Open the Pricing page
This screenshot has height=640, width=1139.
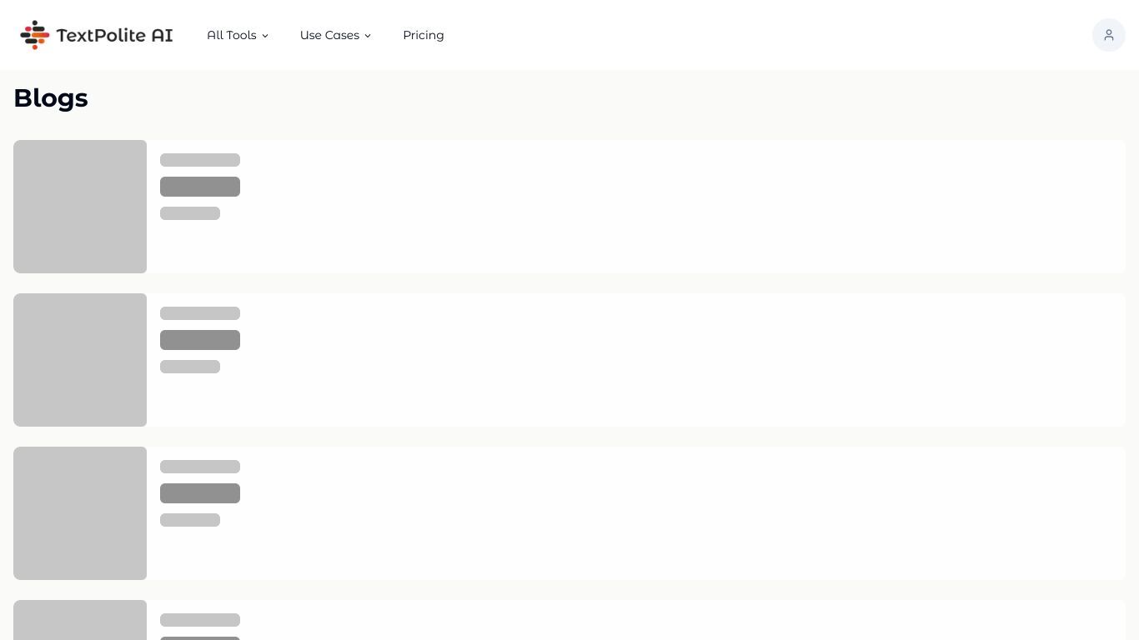424,35
